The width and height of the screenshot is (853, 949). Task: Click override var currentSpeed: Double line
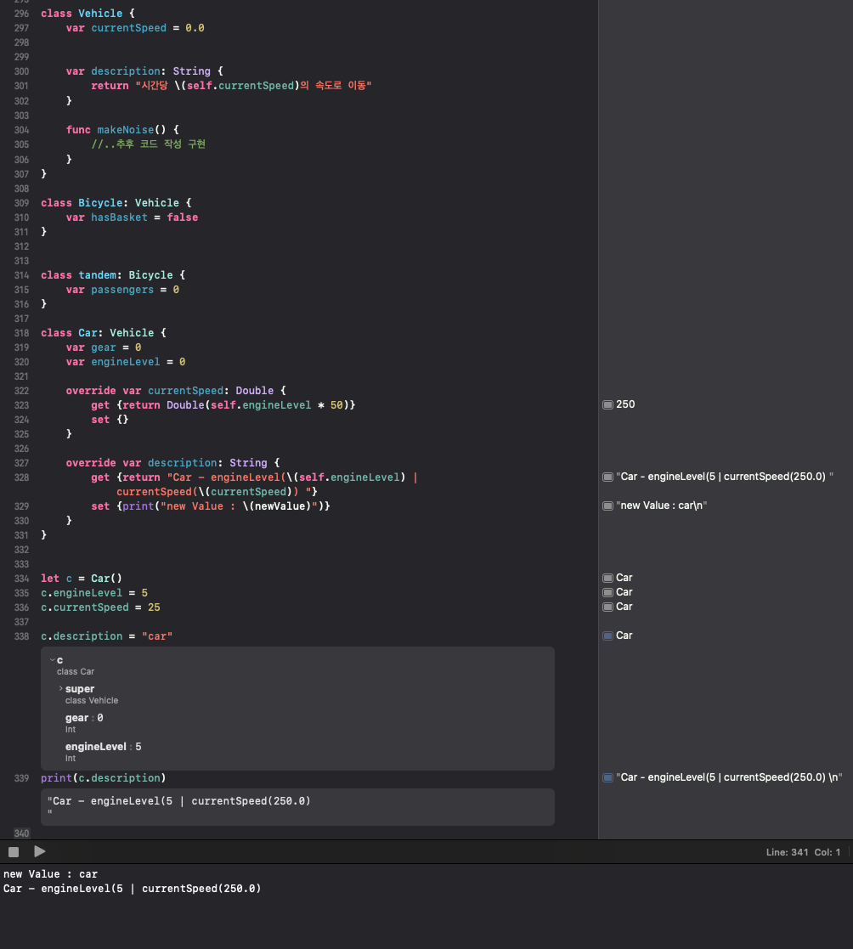point(176,391)
